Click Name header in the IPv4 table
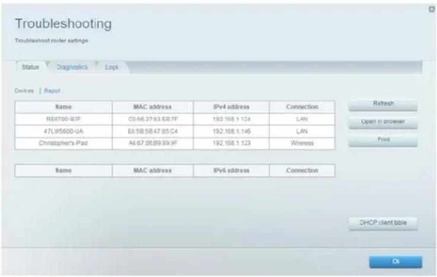 point(63,107)
